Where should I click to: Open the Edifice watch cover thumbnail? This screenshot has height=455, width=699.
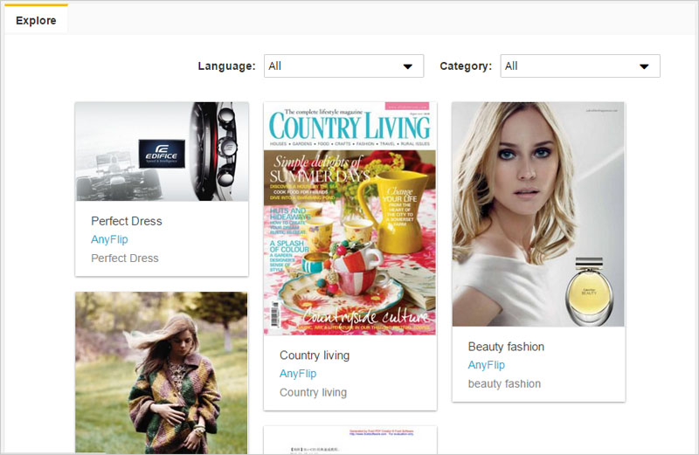pos(162,151)
